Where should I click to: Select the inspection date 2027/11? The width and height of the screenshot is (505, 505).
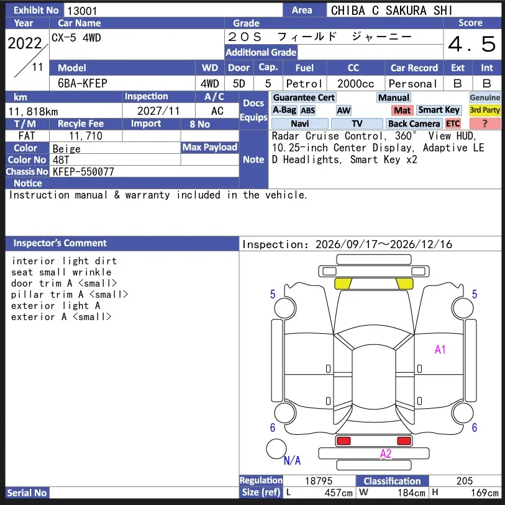pyautogui.click(x=158, y=111)
